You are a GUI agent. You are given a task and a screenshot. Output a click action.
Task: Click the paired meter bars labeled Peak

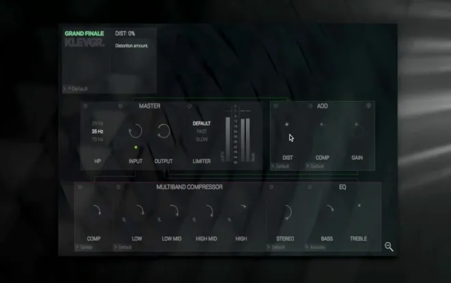pos(245,140)
